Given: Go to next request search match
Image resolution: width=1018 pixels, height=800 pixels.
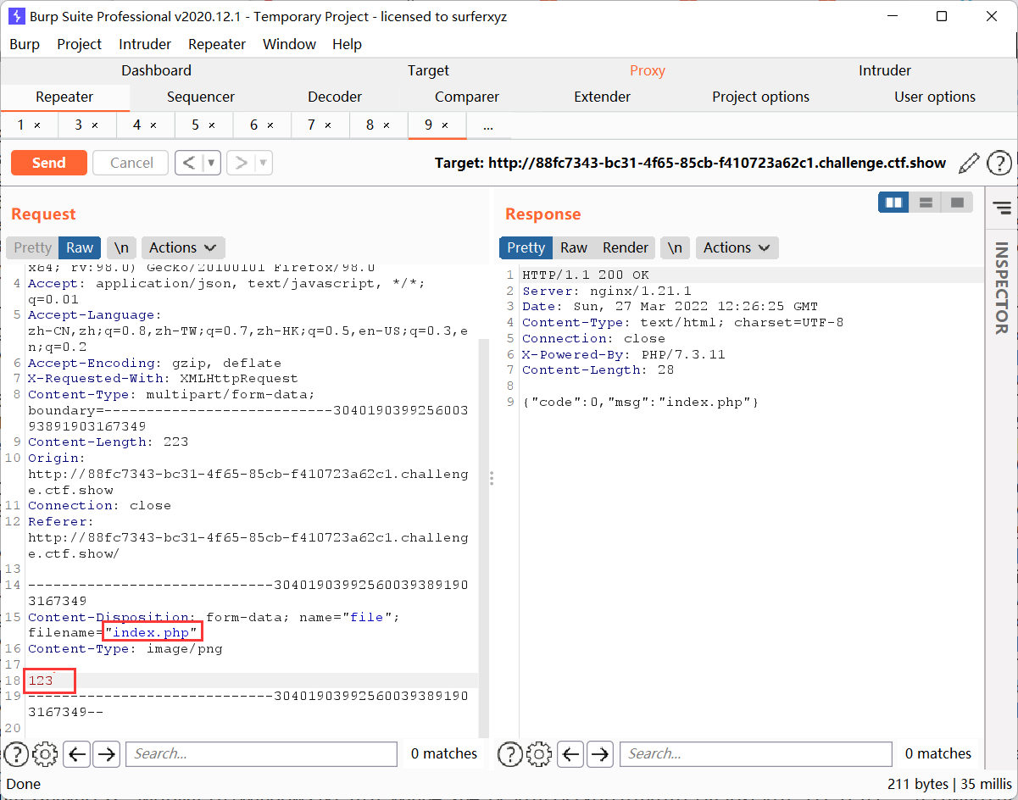Looking at the screenshot, I should click(x=106, y=753).
